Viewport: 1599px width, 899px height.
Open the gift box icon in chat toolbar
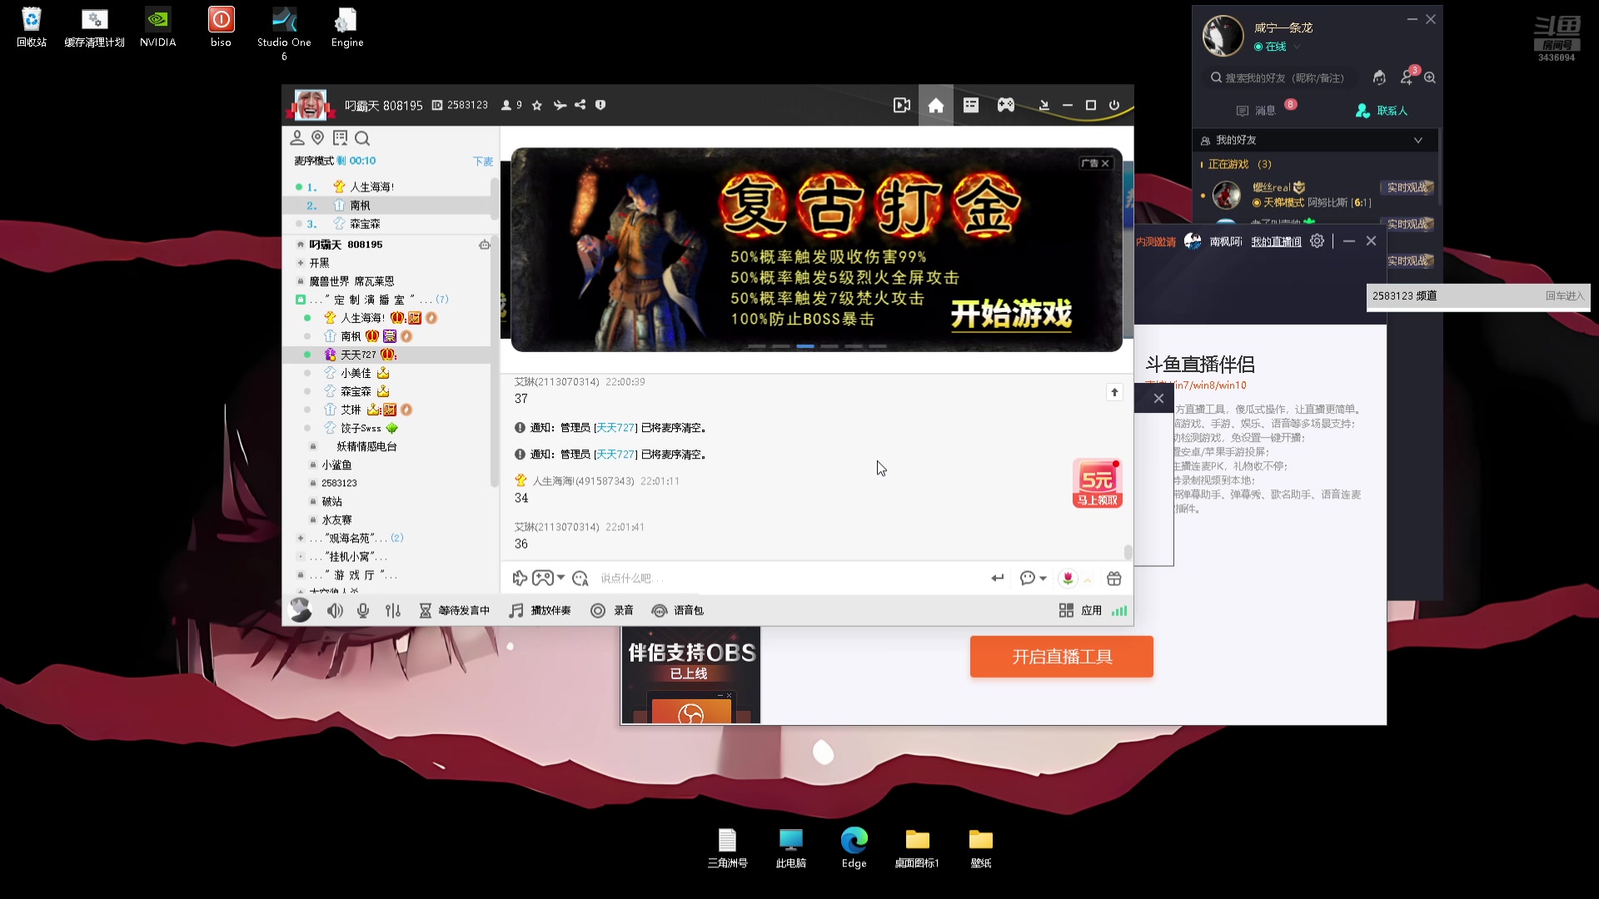[x=1114, y=579]
